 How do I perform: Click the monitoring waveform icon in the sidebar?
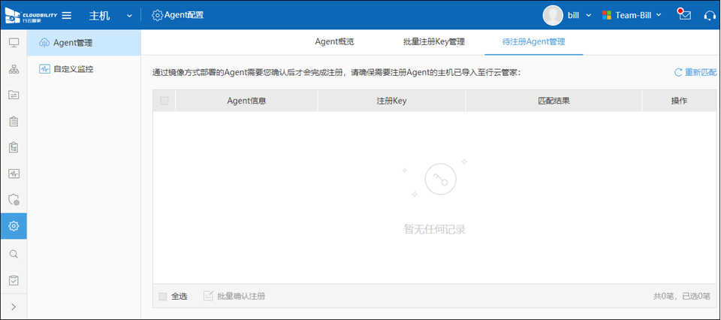[14, 174]
